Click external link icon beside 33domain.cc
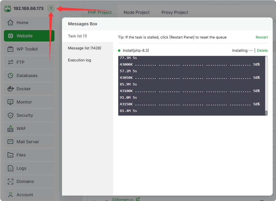This screenshot has width=276, height=201. (138, 199)
